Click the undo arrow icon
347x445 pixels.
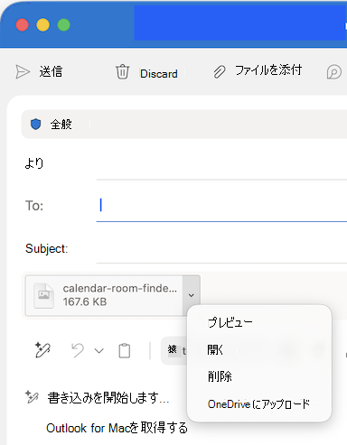pyautogui.click(x=78, y=350)
